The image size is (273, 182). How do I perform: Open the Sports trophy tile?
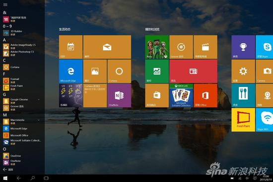[x=243, y=47]
